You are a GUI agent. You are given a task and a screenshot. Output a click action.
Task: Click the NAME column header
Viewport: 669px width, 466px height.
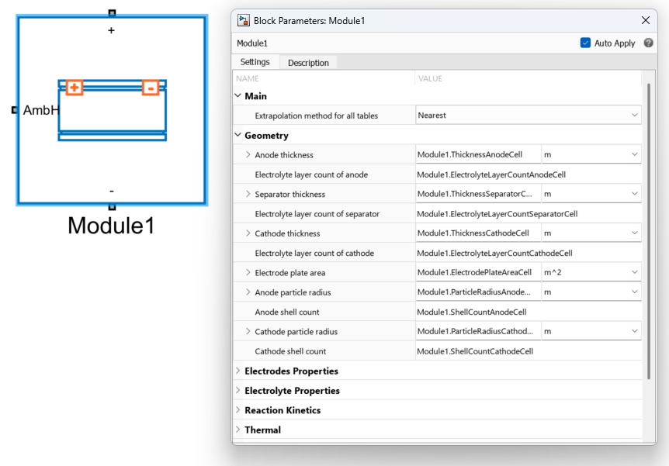coord(248,78)
